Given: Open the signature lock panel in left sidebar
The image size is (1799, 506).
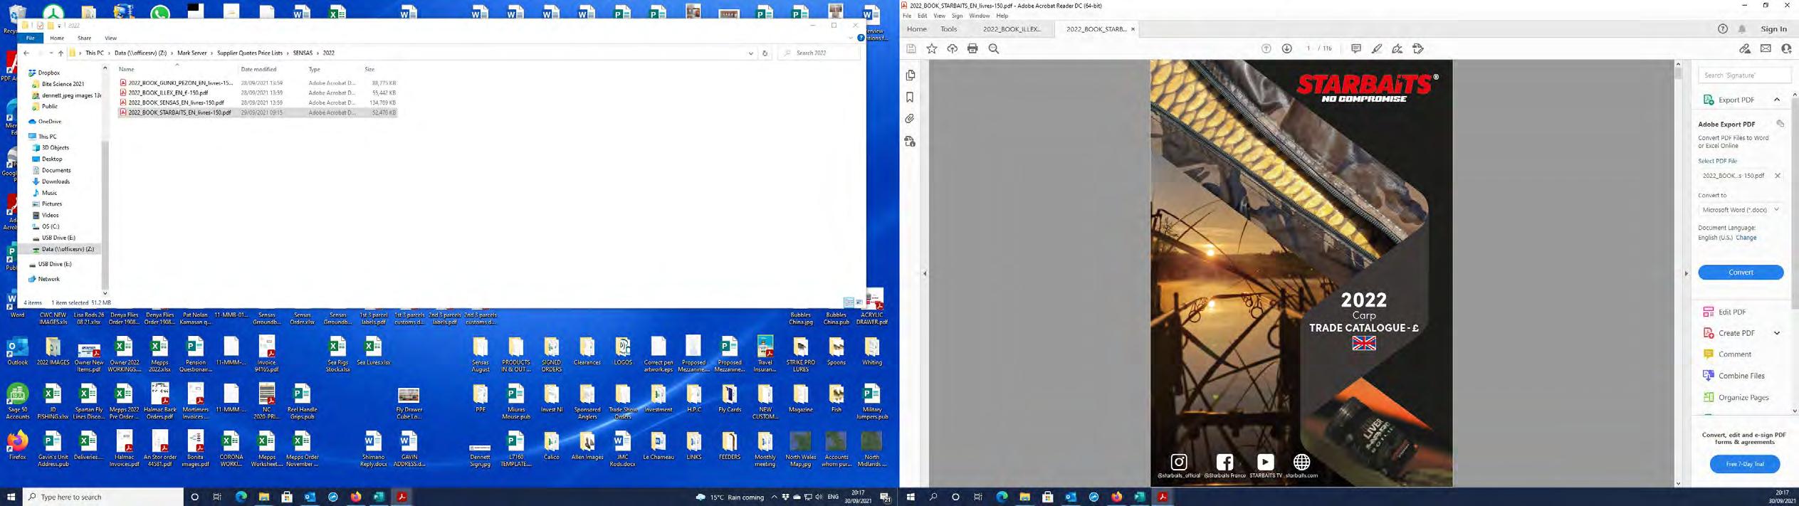Looking at the screenshot, I should [x=910, y=142].
